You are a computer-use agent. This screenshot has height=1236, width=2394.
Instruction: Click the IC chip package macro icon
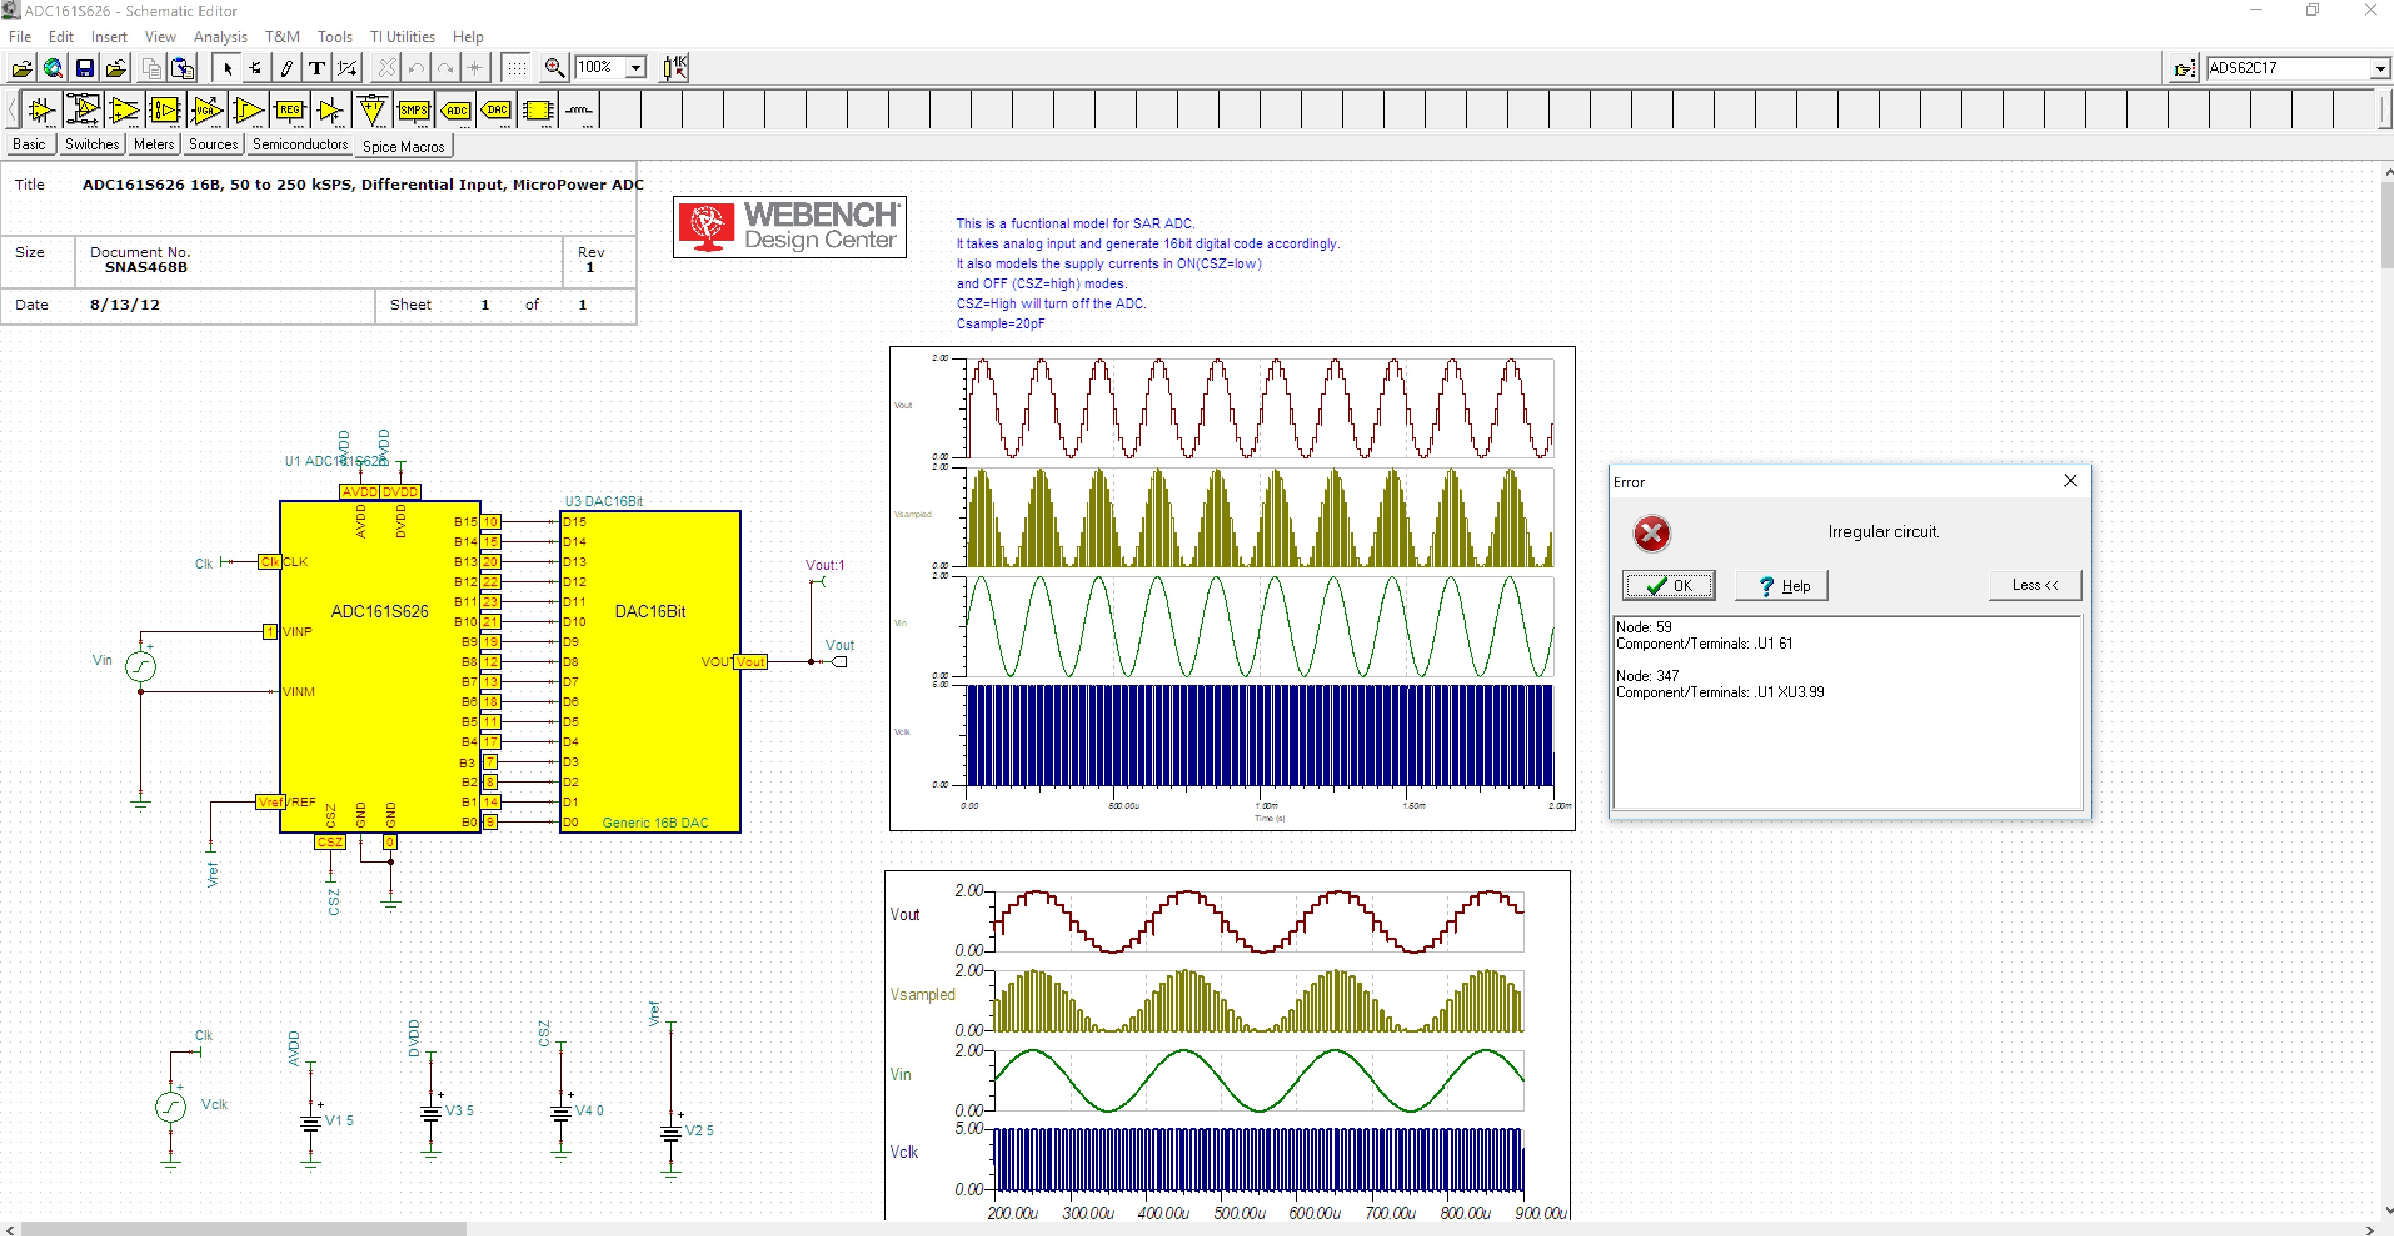(538, 111)
